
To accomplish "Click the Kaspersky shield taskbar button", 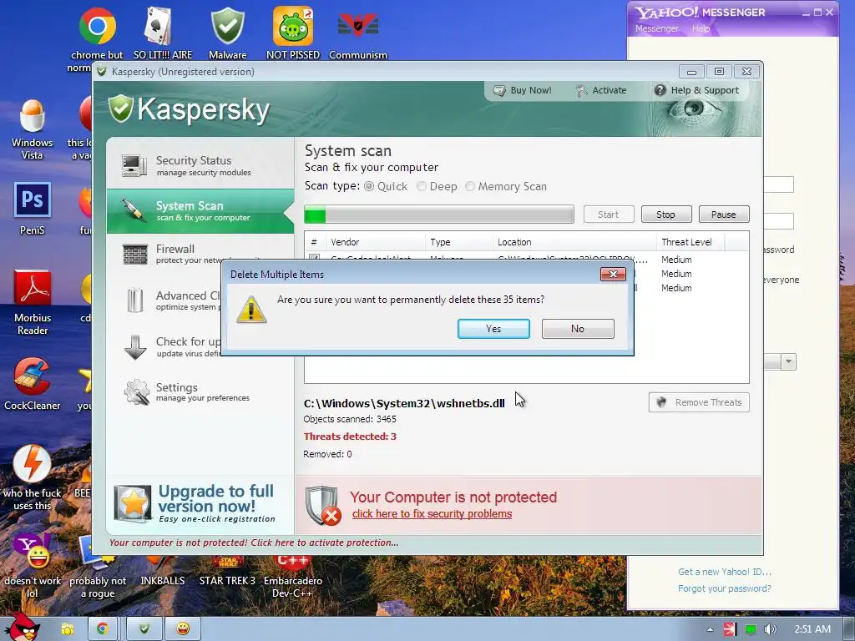I will [x=144, y=628].
